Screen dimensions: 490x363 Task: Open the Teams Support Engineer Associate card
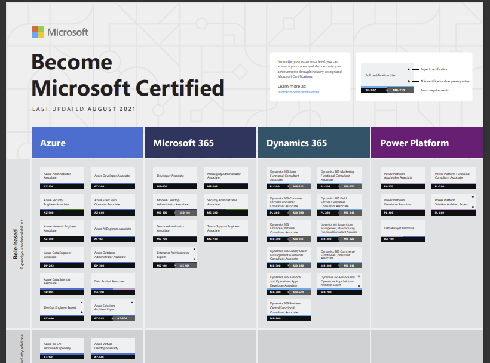coord(226,231)
